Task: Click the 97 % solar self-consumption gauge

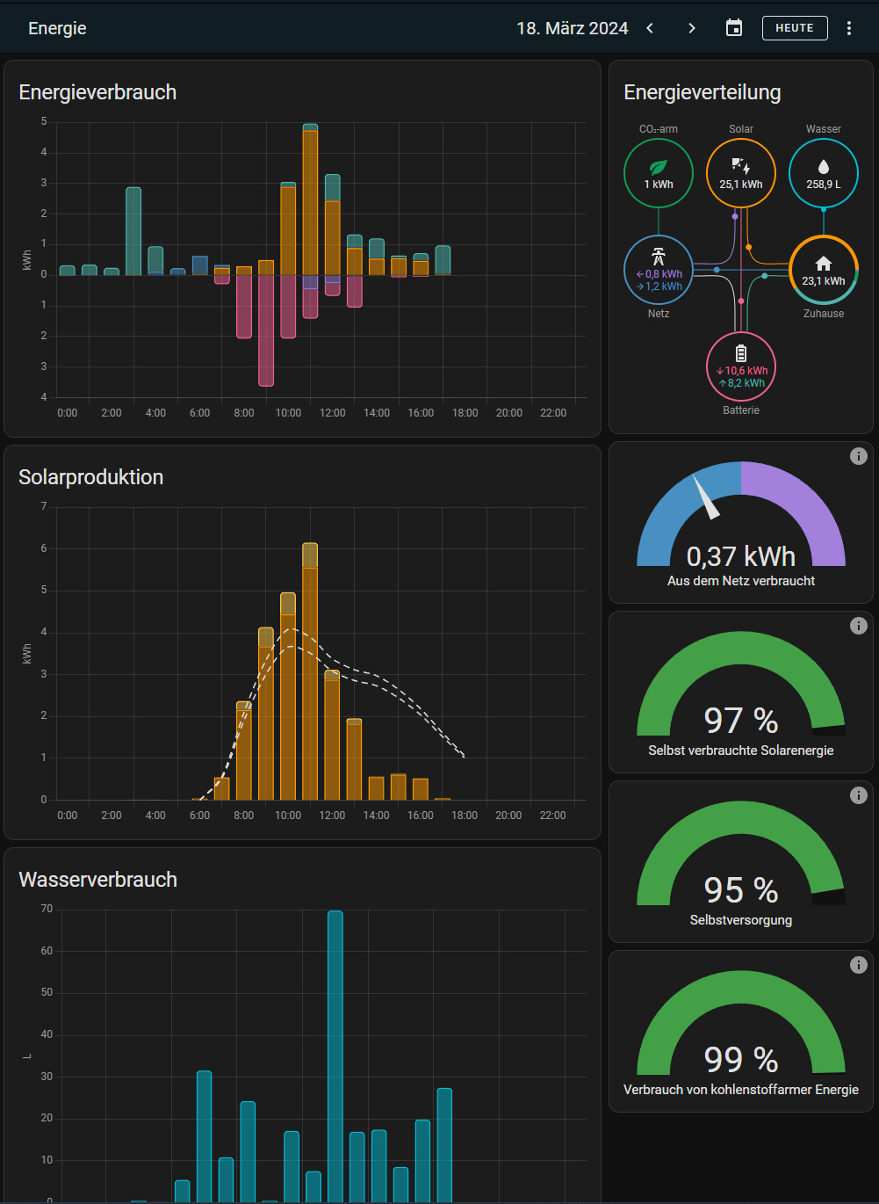Action: pyautogui.click(x=741, y=694)
